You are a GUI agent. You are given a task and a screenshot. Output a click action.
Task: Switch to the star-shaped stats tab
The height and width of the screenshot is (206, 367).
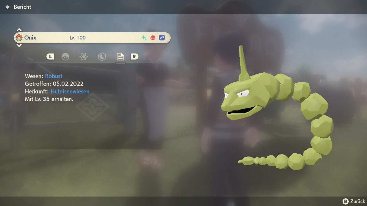pos(83,57)
